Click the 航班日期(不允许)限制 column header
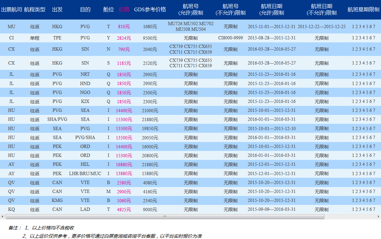This screenshot has height=239, width=381. coord(322,10)
